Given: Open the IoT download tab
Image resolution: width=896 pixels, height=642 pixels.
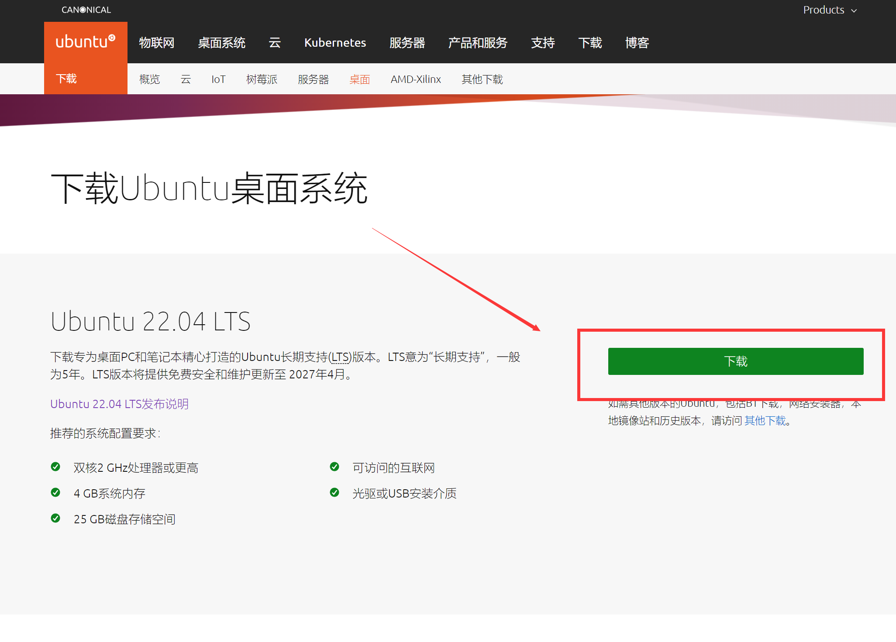Looking at the screenshot, I should coord(218,79).
